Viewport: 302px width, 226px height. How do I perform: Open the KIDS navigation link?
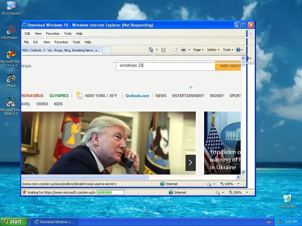pyautogui.click(x=58, y=104)
